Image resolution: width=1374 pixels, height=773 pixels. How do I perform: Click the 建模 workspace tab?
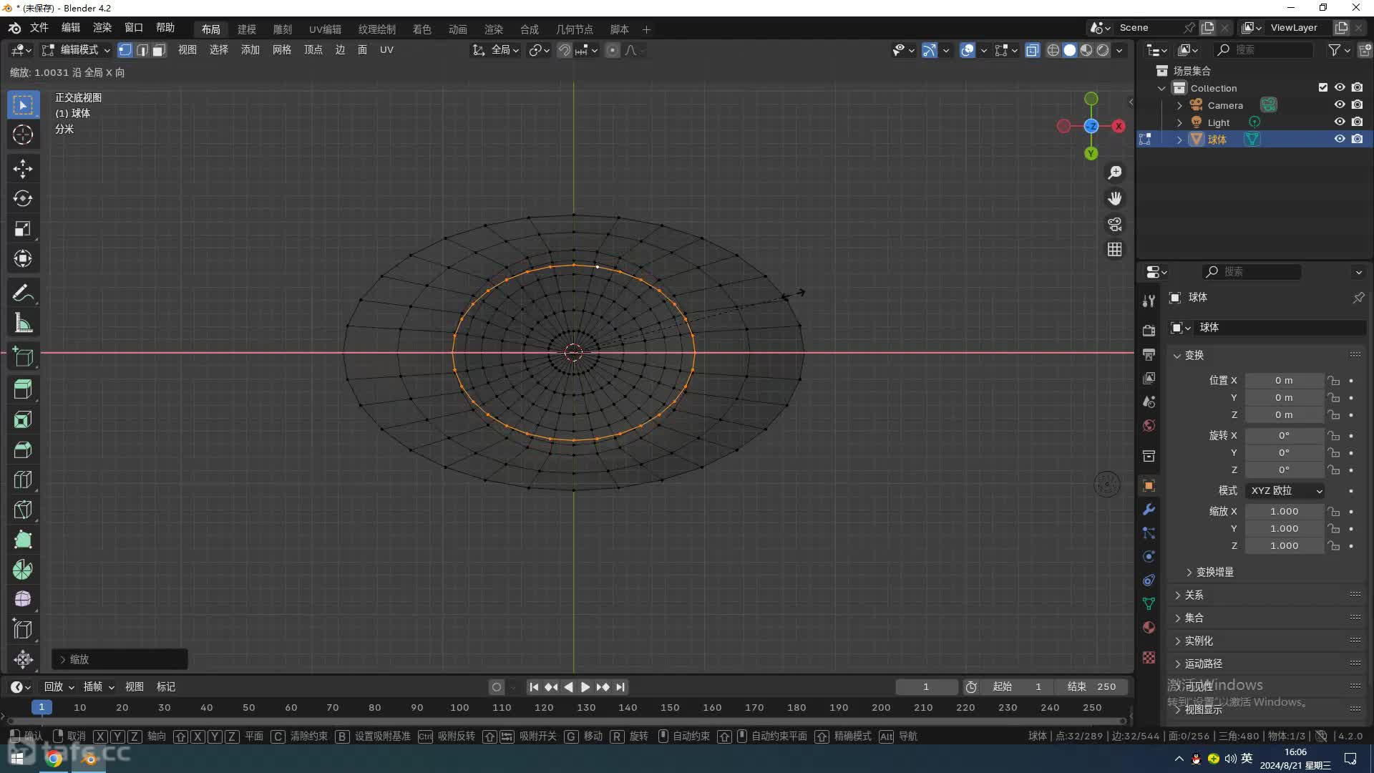click(x=245, y=29)
